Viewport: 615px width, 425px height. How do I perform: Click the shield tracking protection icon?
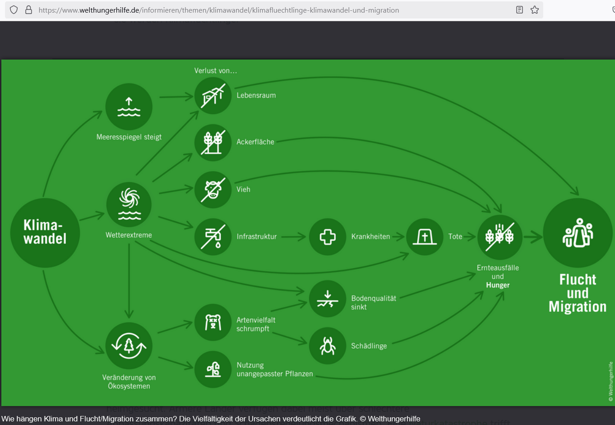(14, 10)
